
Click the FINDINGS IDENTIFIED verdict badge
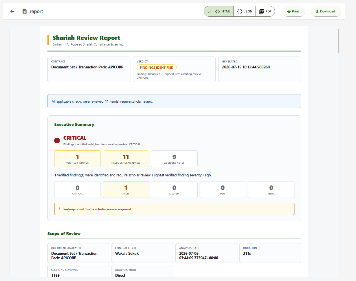pyautogui.click(x=157, y=68)
